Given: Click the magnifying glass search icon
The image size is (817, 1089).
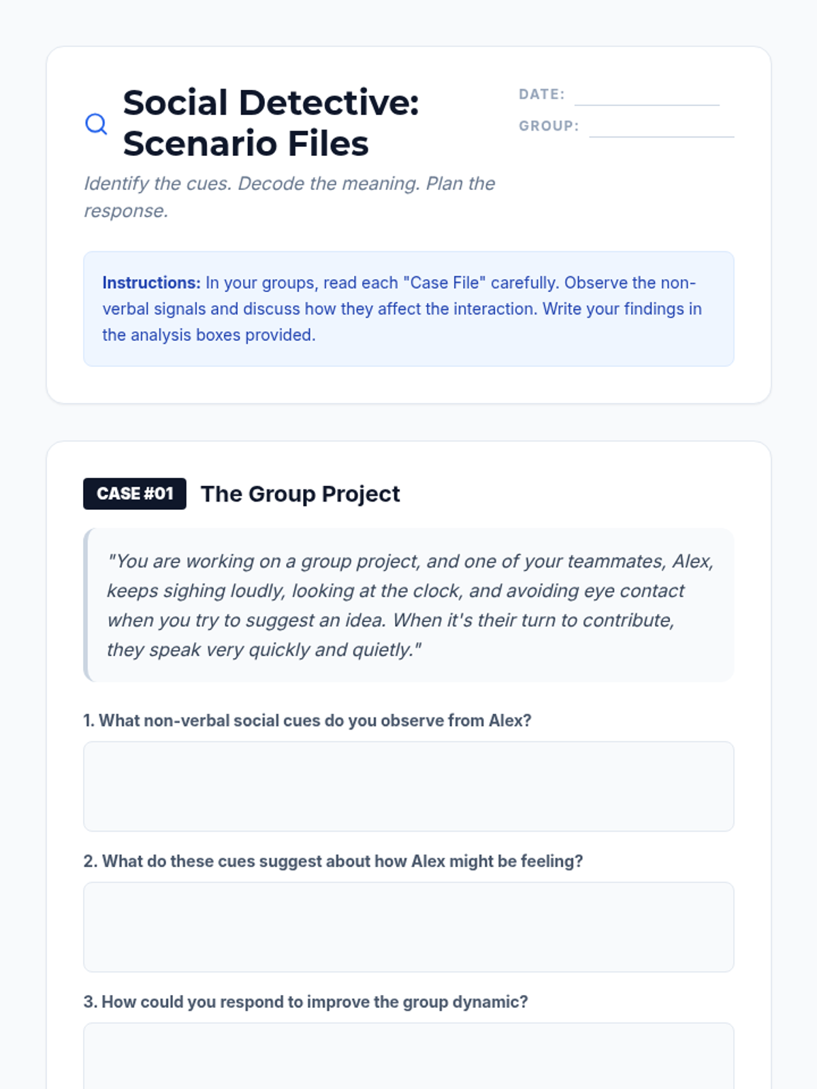Looking at the screenshot, I should click(96, 124).
